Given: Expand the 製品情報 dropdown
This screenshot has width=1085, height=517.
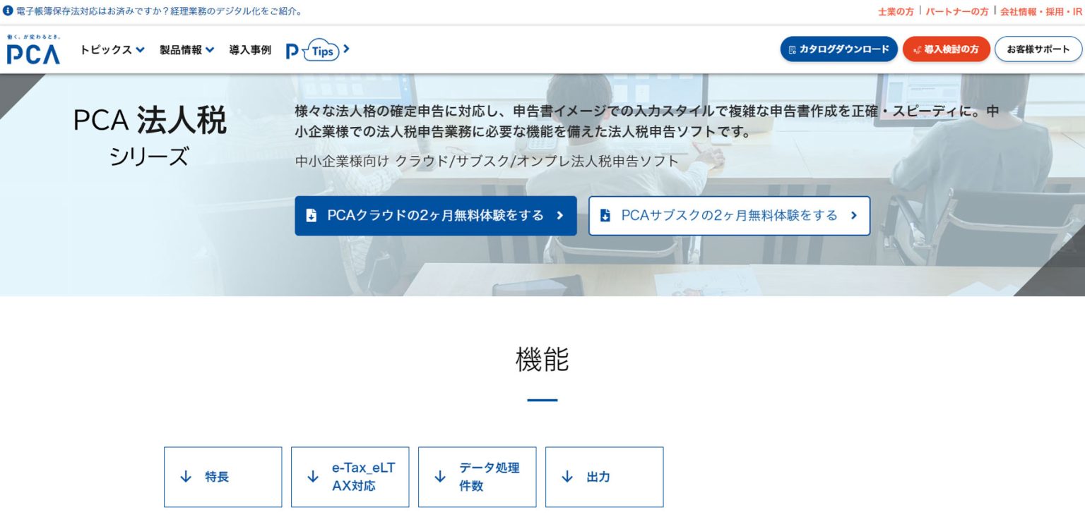Looking at the screenshot, I should click(185, 50).
